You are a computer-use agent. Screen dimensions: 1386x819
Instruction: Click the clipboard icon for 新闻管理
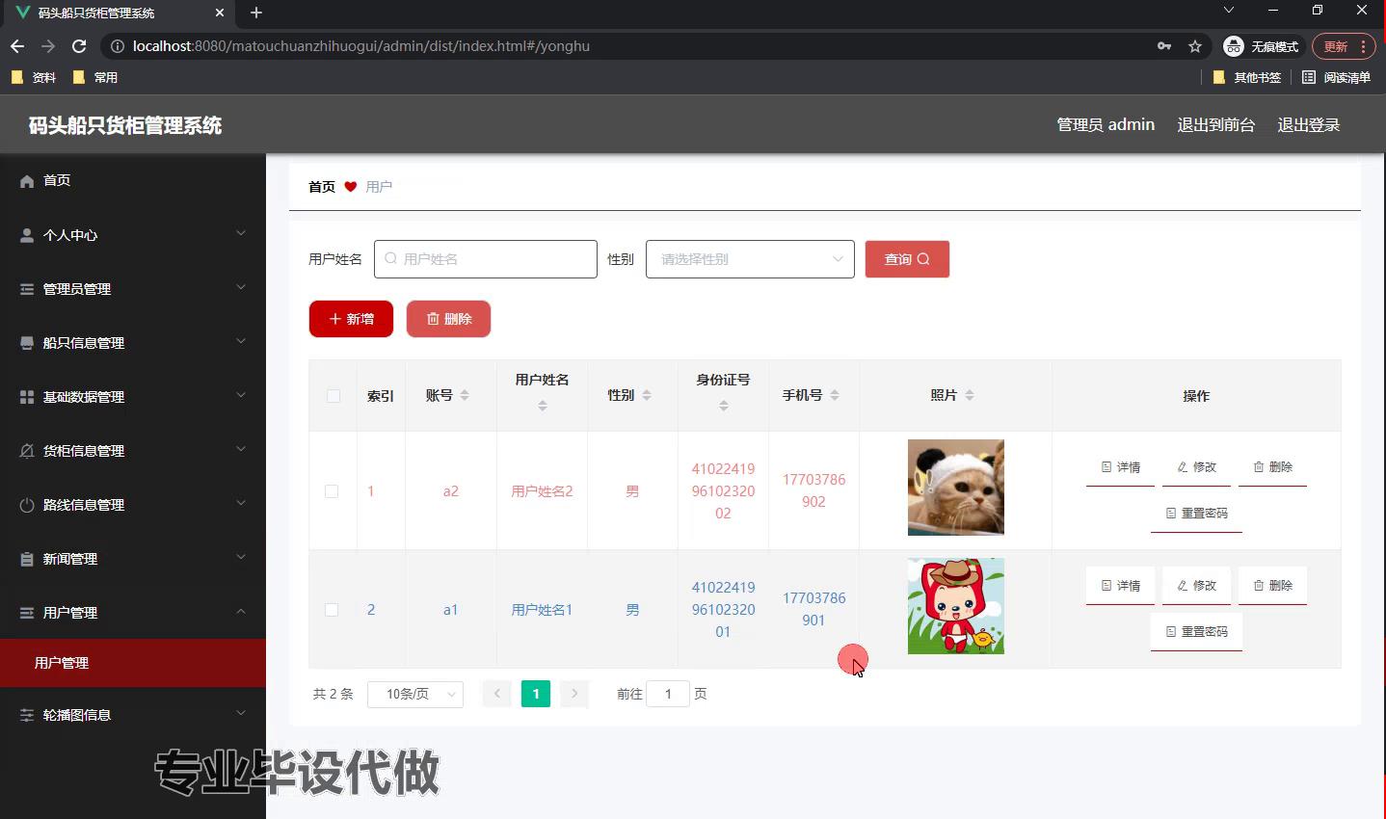coord(27,559)
